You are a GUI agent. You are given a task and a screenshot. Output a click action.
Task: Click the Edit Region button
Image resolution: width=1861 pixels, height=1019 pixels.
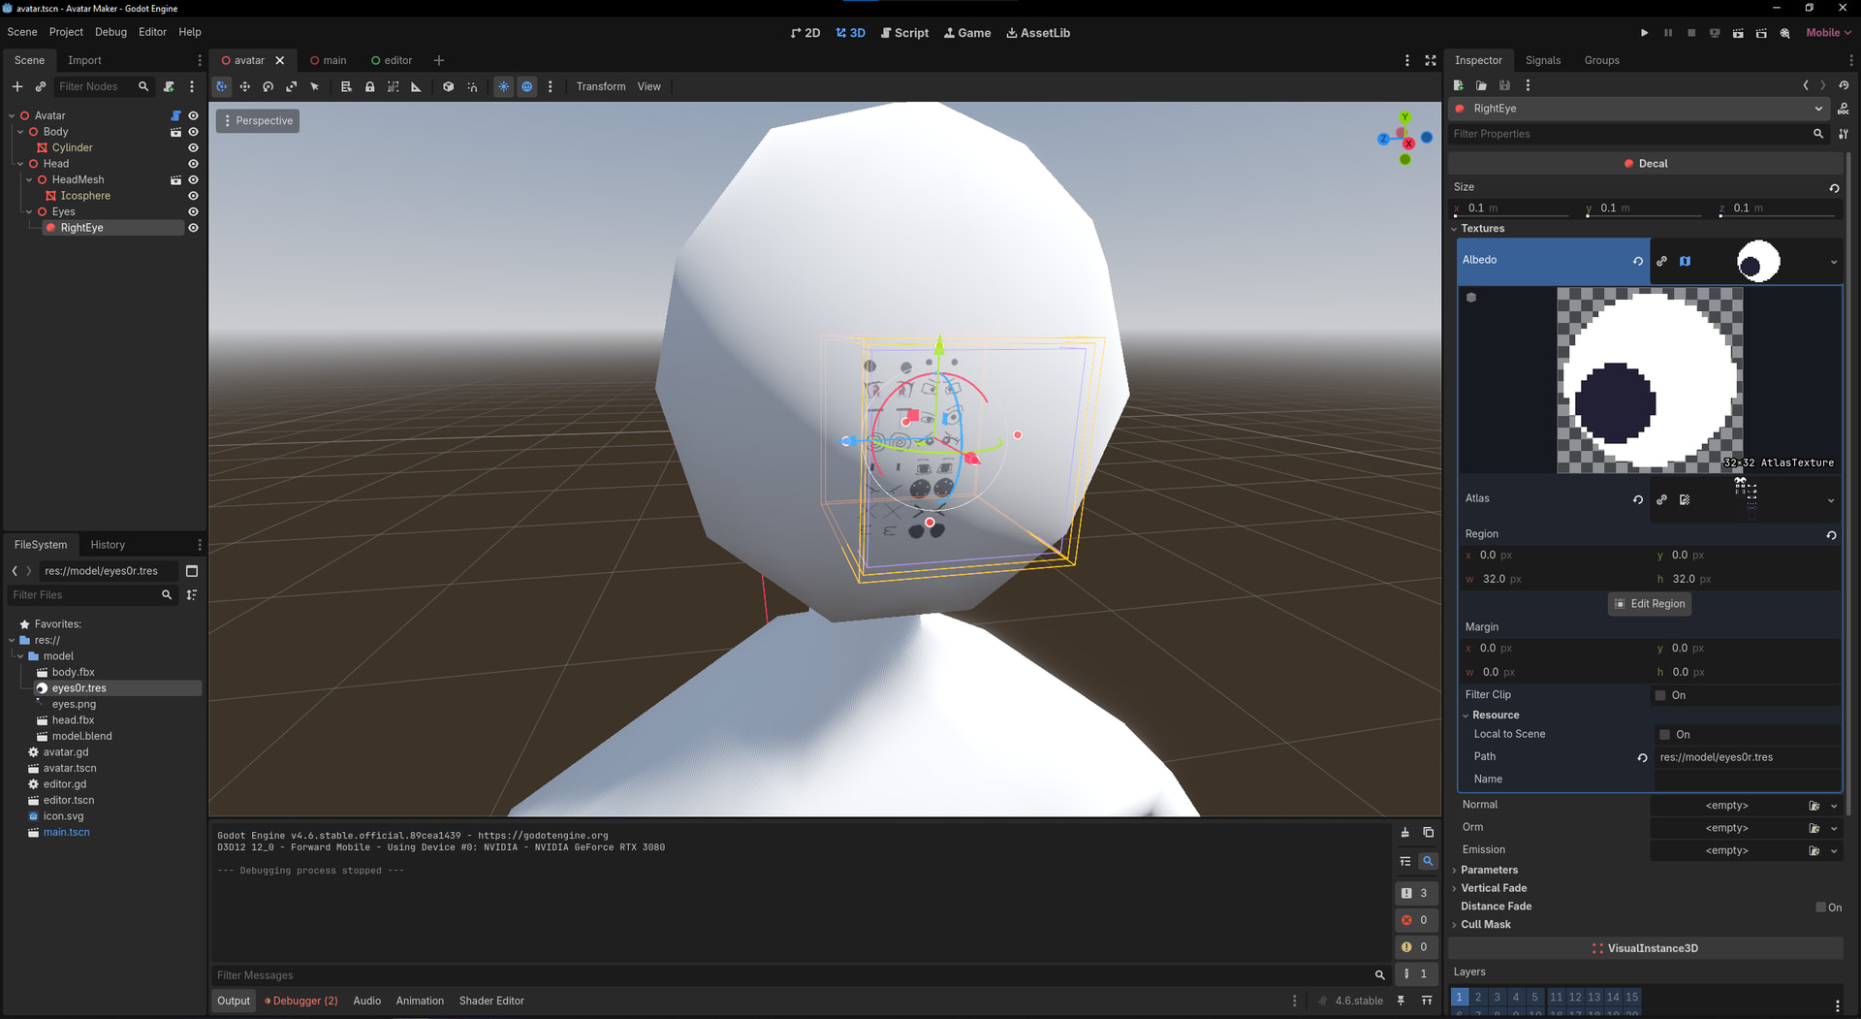[x=1649, y=604]
